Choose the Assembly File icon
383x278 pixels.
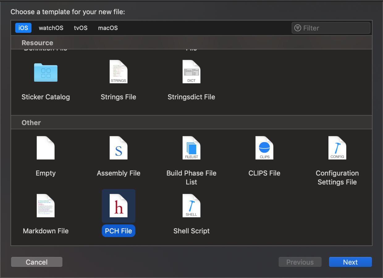coord(119,148)
